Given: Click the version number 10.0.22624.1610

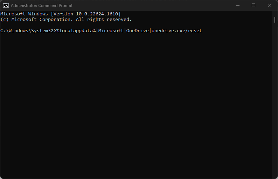Looking at the screenshot, I should click(97, 14).
